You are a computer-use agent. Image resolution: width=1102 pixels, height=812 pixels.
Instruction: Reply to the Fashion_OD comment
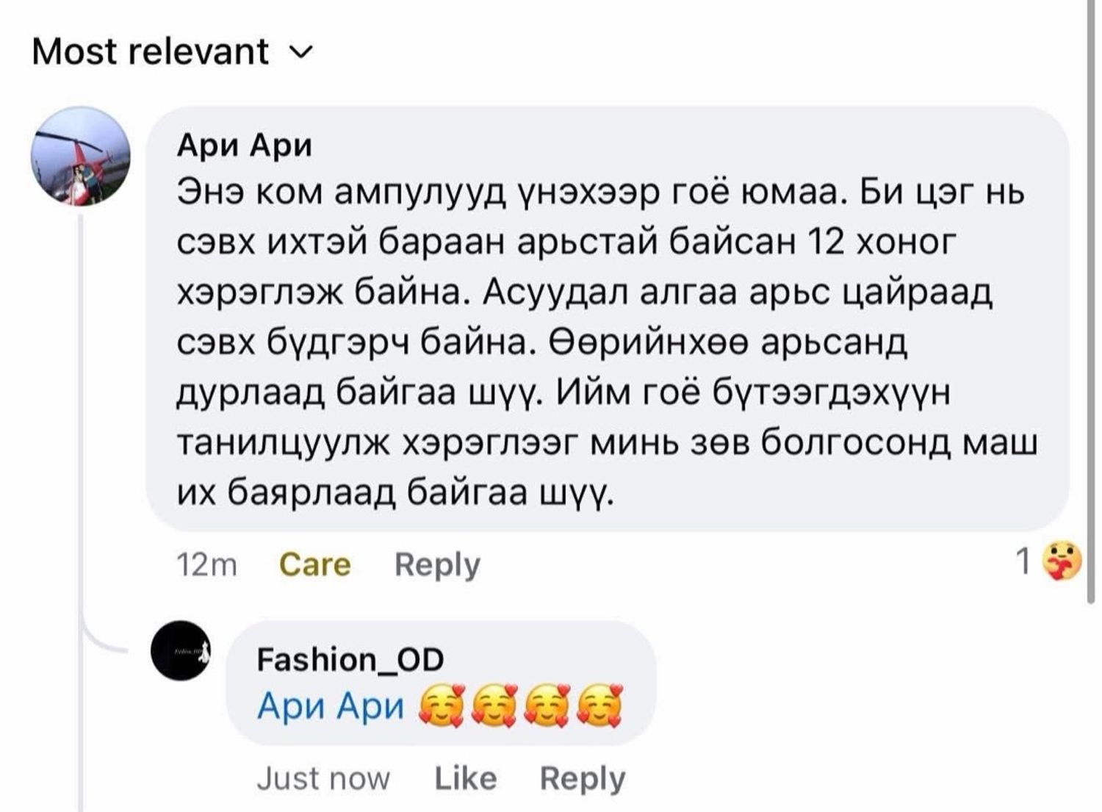[x=582, y=778]
